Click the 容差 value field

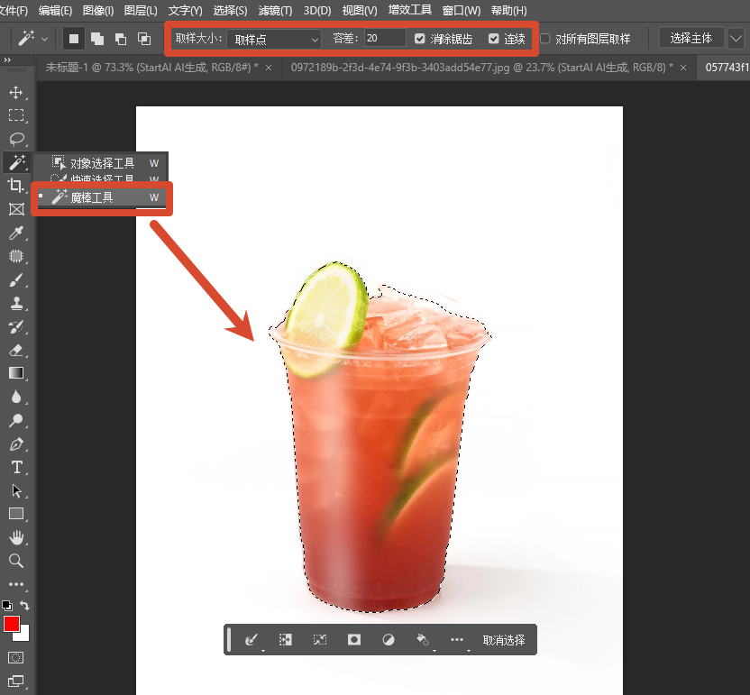pos(385,38)
